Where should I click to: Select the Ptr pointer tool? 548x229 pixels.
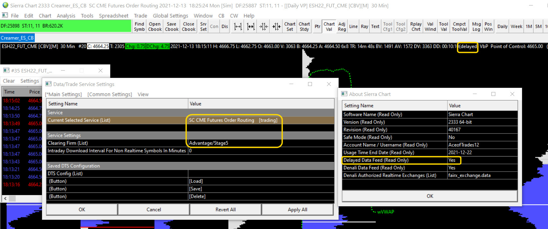(x=317, y=26)
